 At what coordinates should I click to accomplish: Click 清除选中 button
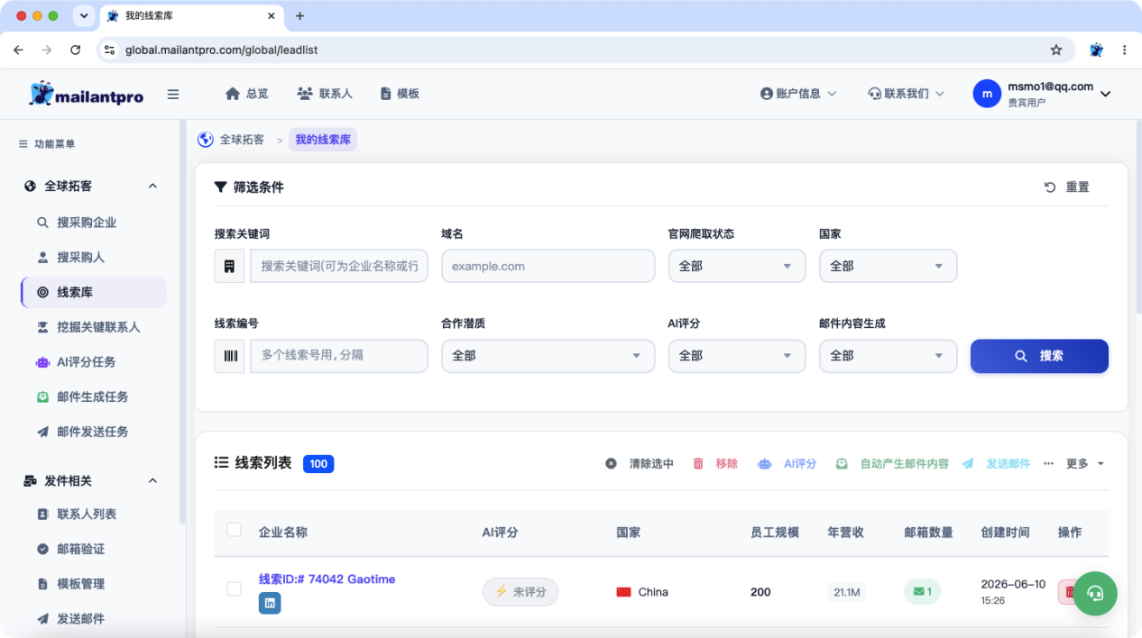640,464
